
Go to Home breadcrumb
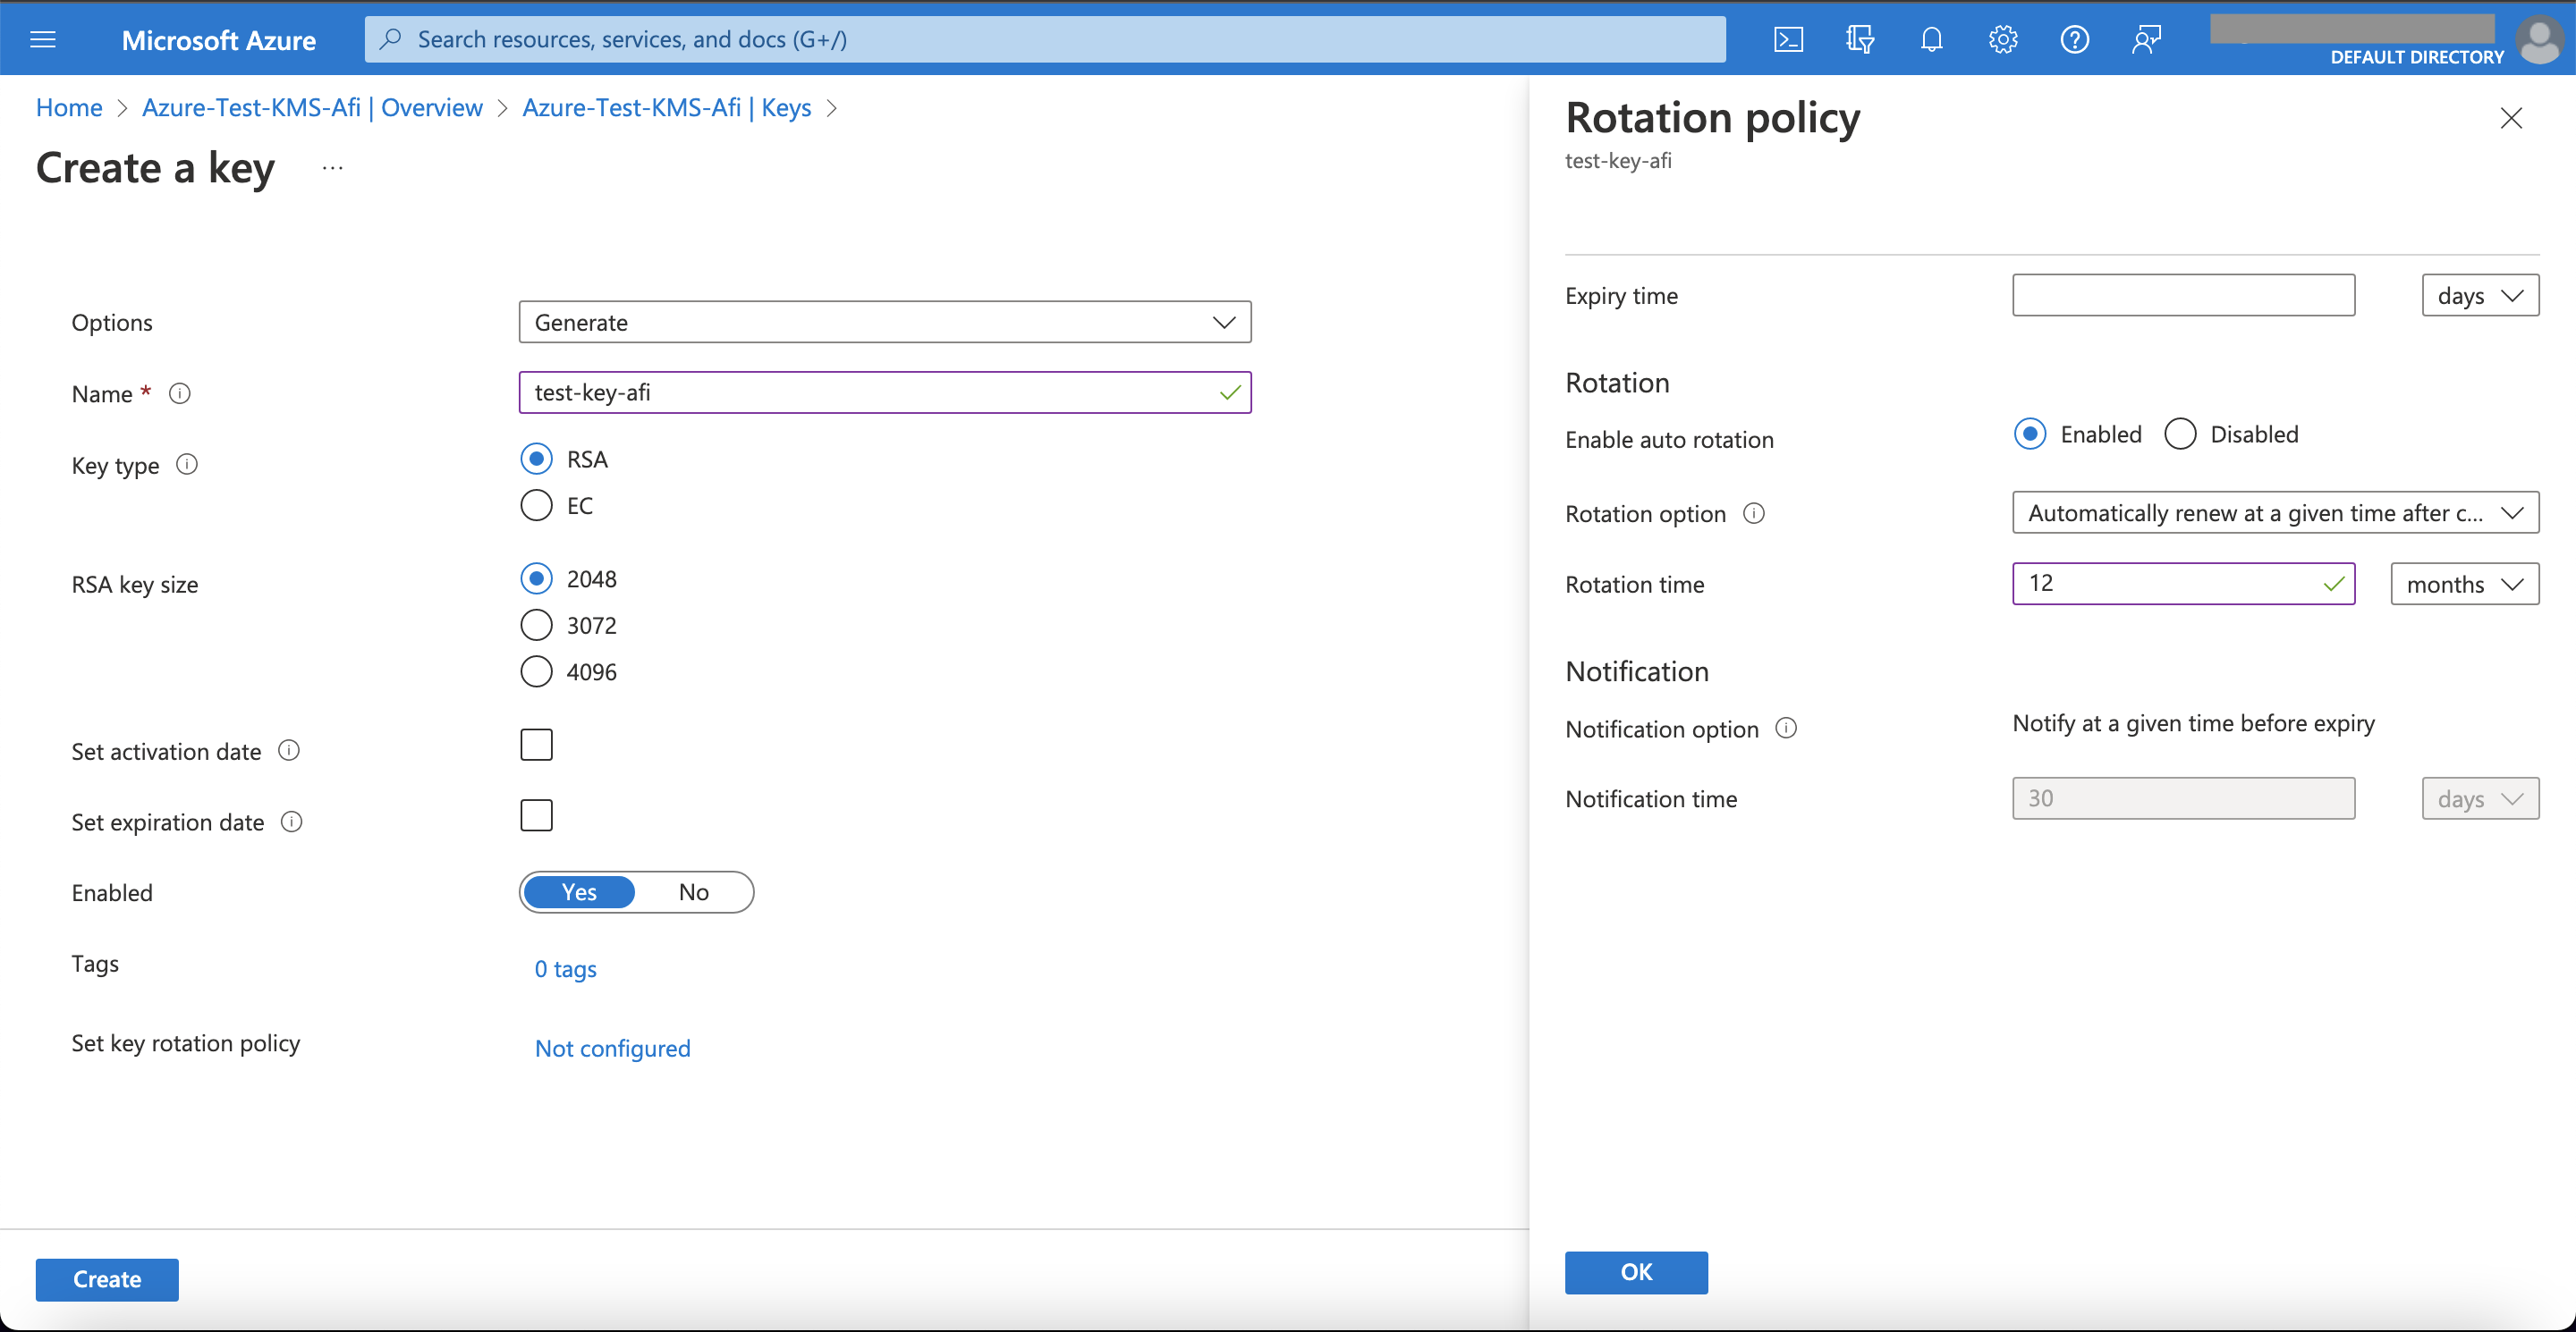(69, 108)
